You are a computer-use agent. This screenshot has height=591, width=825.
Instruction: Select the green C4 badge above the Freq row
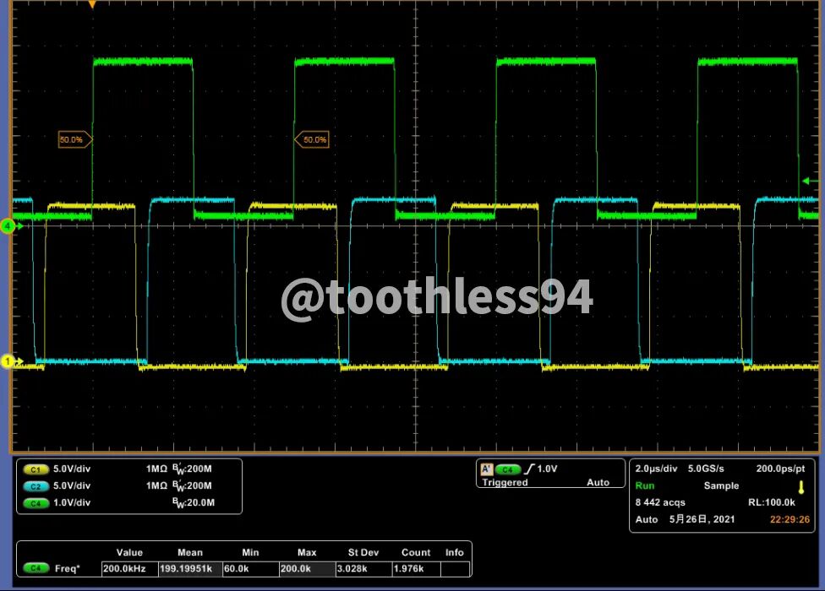(36, 503)
